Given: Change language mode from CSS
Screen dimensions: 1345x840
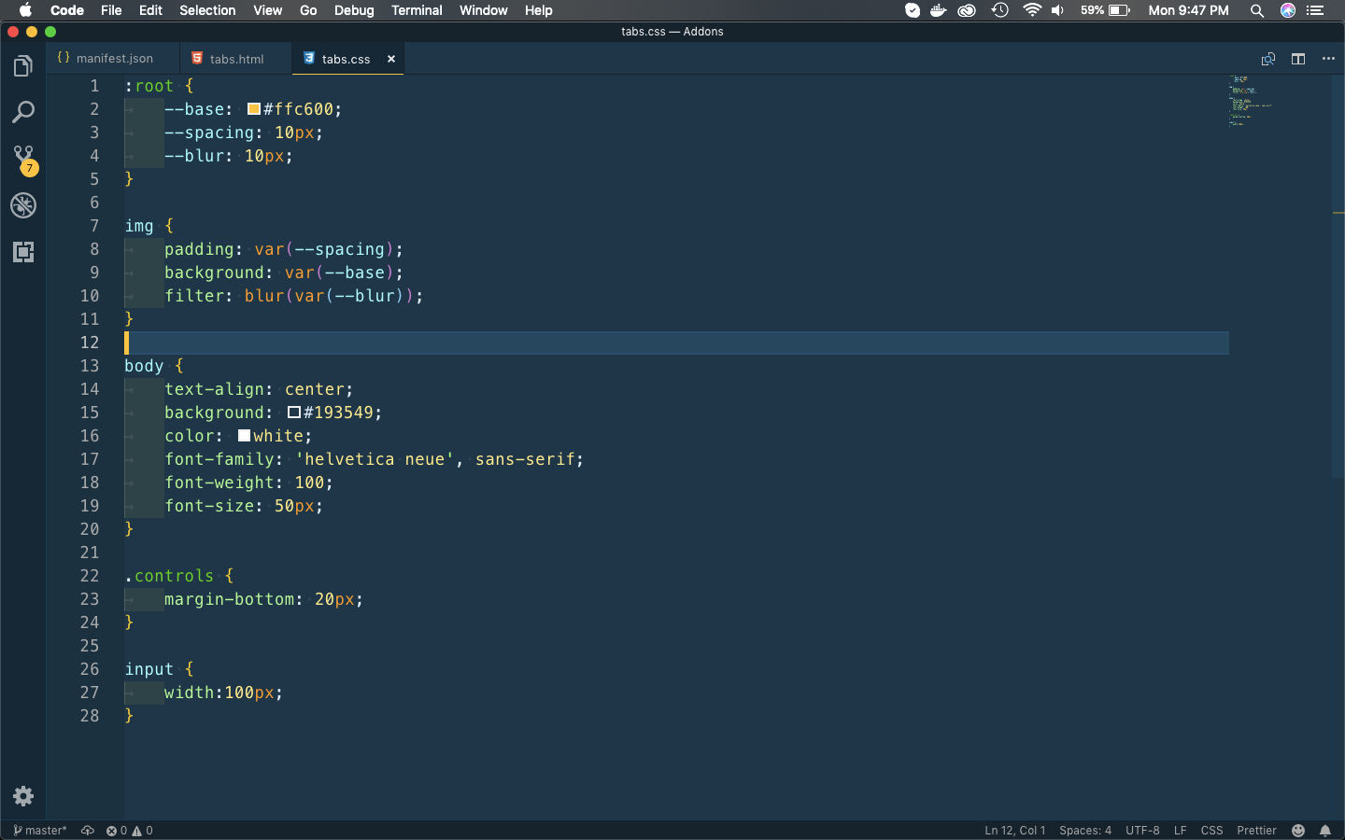Looking at the screenshot, I should pos(1211,831).
